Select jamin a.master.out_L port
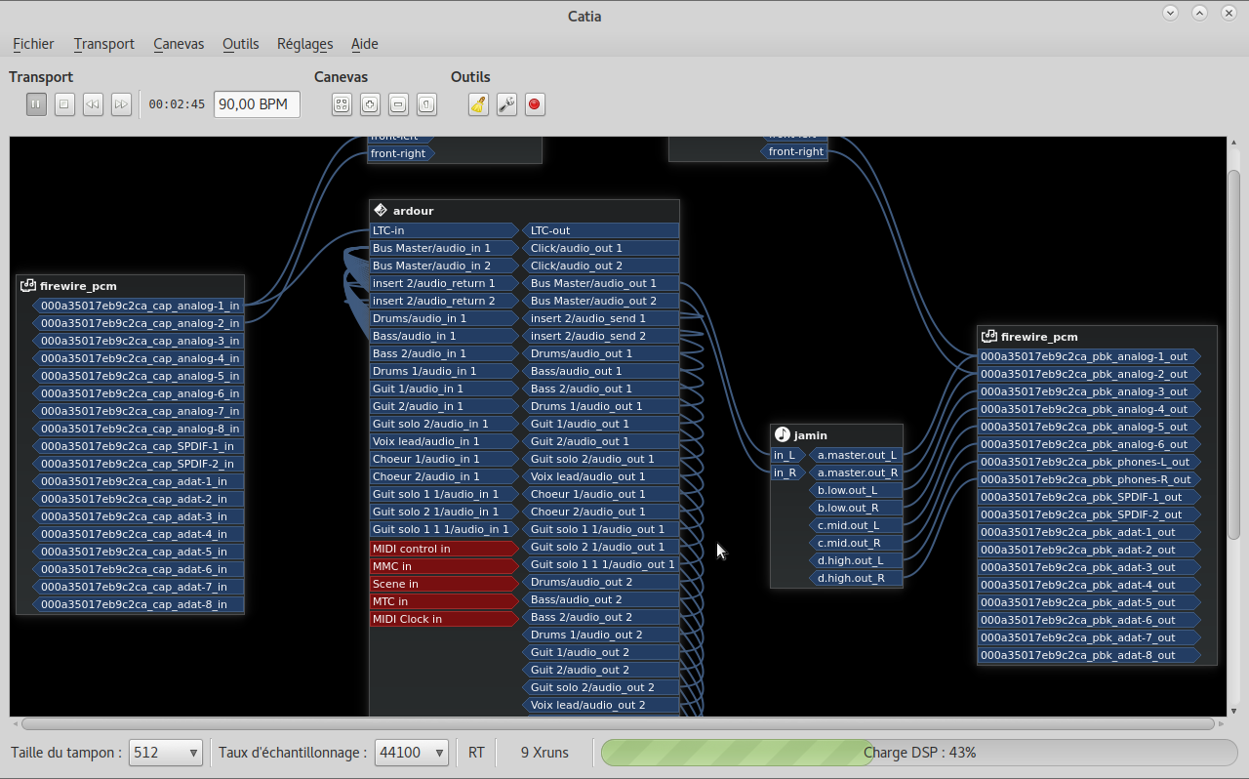The image size is (1249, 779). [856, 455]
